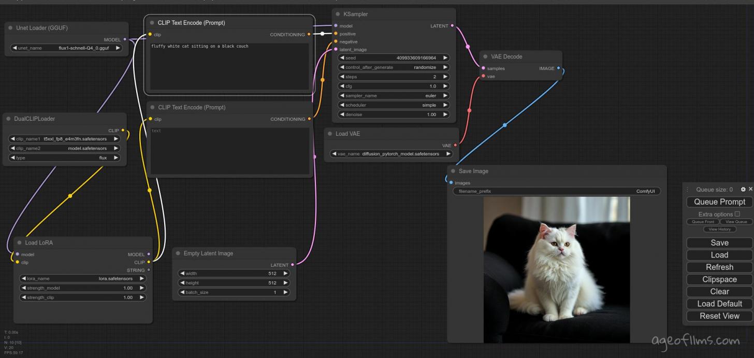Open the control_after_generate dropdown

[394, 67]
